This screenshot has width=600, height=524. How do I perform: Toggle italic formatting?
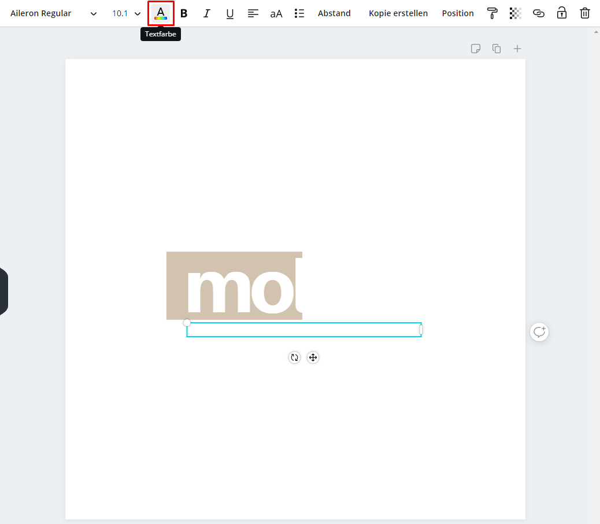[x=206, y=13]
